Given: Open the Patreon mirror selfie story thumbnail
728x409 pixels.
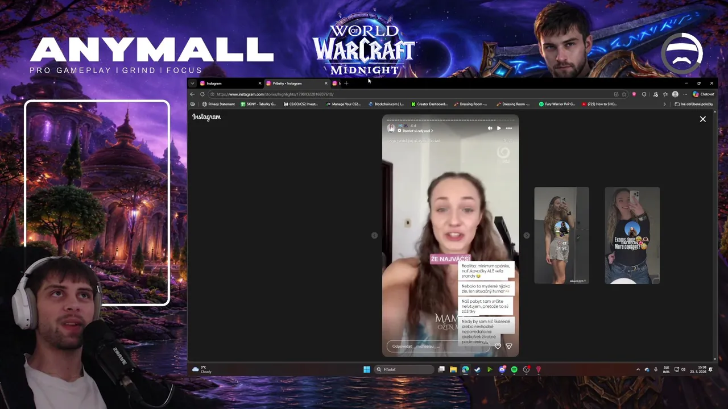Looking at the screenshot, I should (x=632, y=235).
